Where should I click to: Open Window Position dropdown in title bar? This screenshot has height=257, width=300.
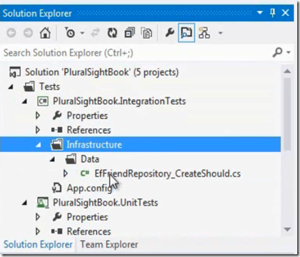pos(260,13)
